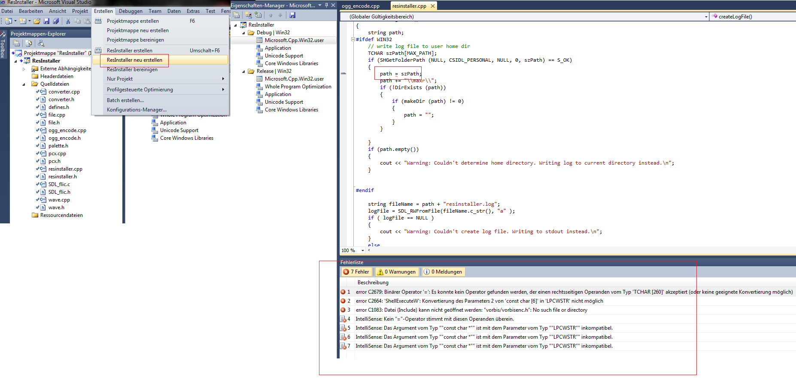Click the New Project toolbar icon

tap(9, 21)
